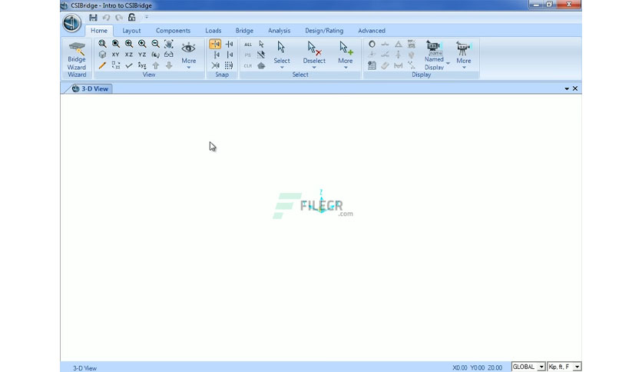Open the xyz Set Limits icon

tap(142, 65)
